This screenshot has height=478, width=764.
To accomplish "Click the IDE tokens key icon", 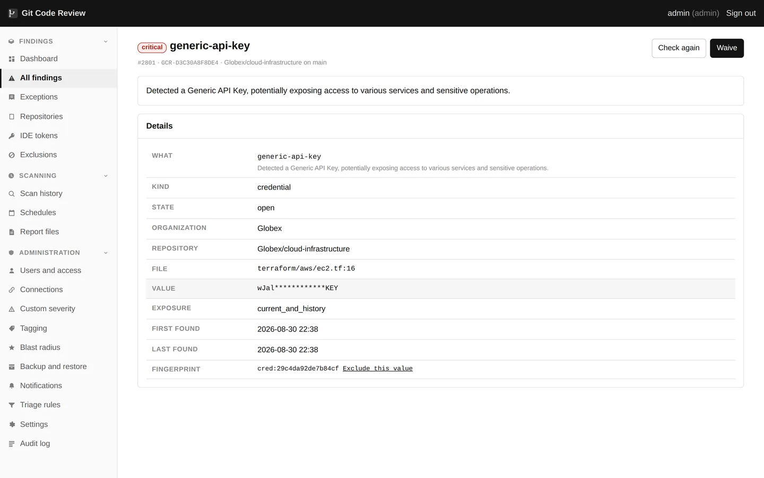I will [12, 136].
